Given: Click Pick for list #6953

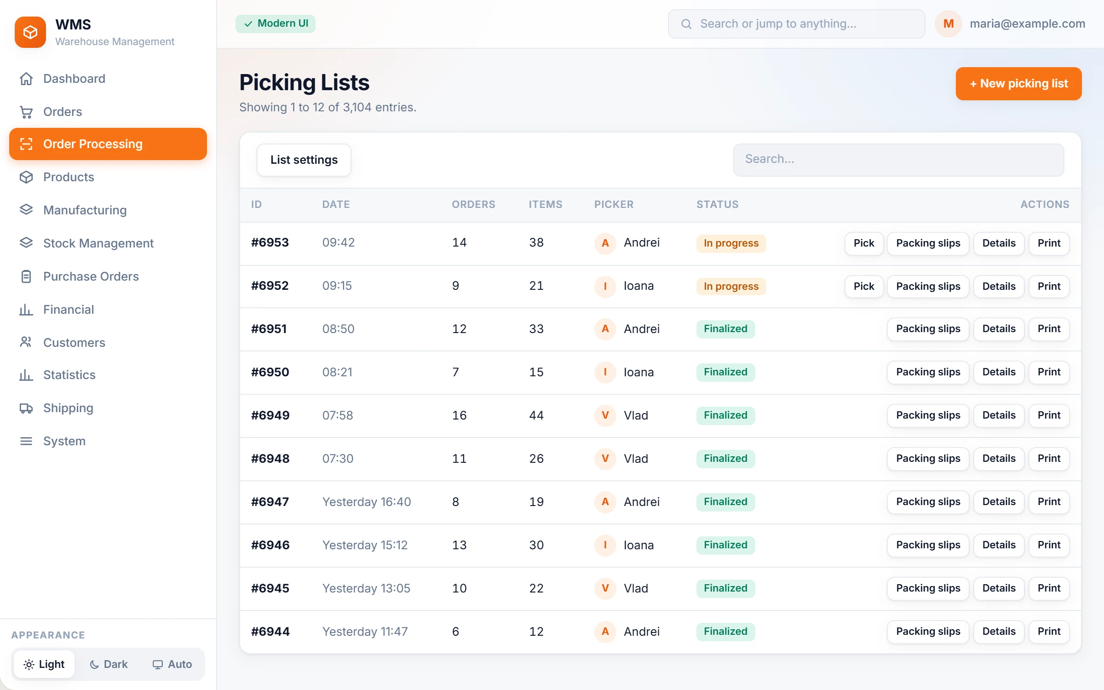Looking at the screenshot, I should [864, 243].
